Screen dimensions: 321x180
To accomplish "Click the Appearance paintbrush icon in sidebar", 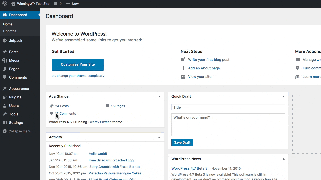I will [x=5, y=89].
